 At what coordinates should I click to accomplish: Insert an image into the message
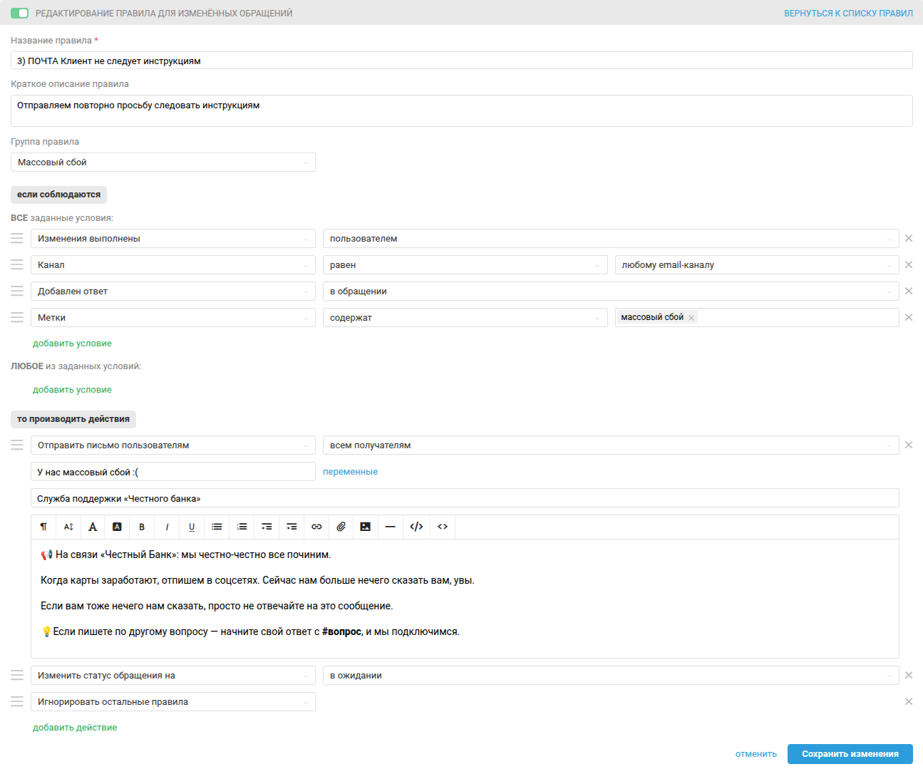click(366, 527)
